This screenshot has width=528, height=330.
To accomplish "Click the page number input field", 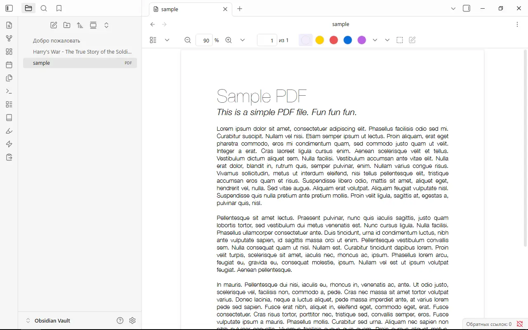I will pos(267,40).
